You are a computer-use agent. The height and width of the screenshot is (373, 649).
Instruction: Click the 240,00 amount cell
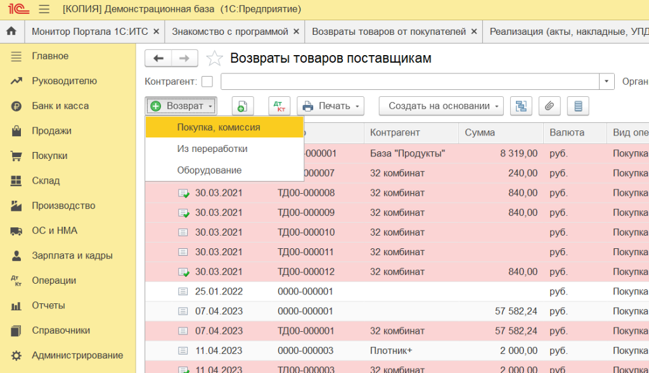pos(501,174)
